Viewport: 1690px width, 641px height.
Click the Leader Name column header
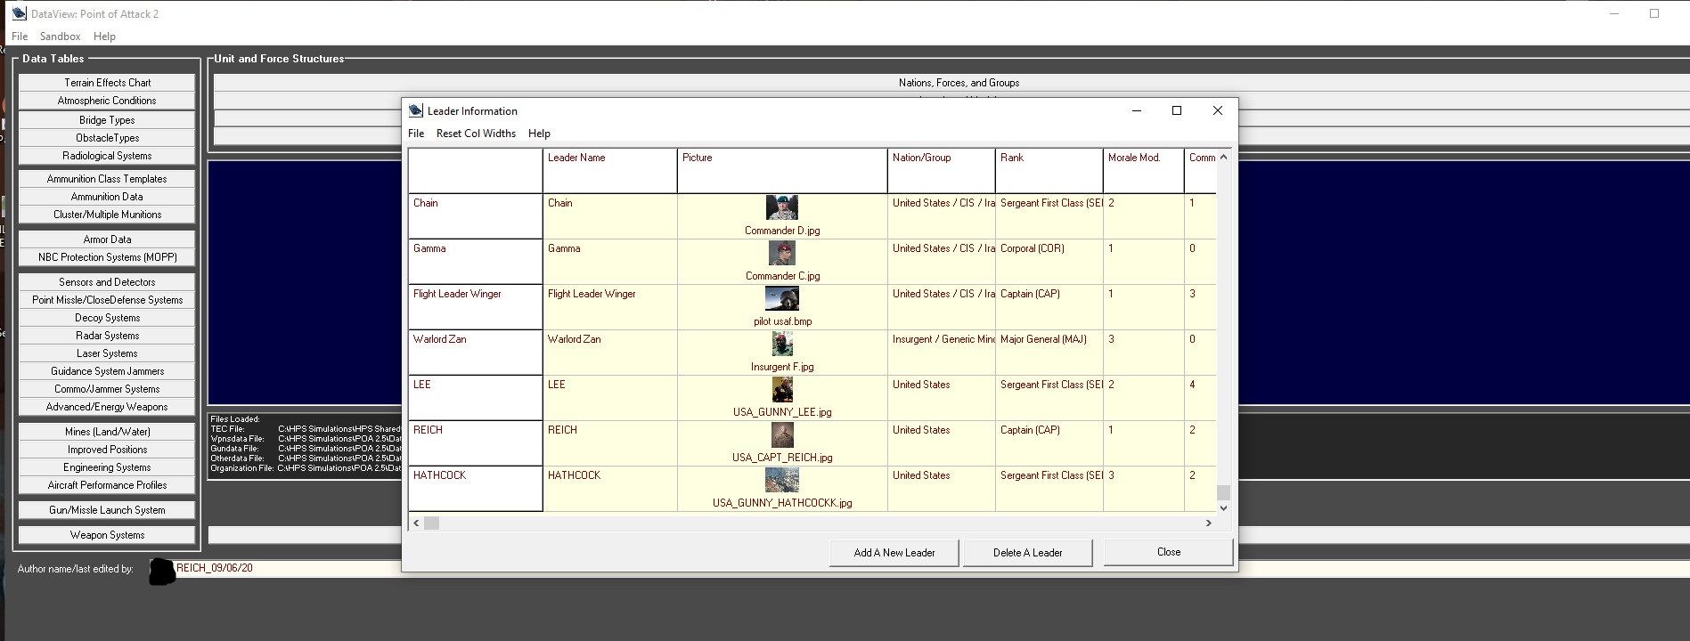point(610,170)
